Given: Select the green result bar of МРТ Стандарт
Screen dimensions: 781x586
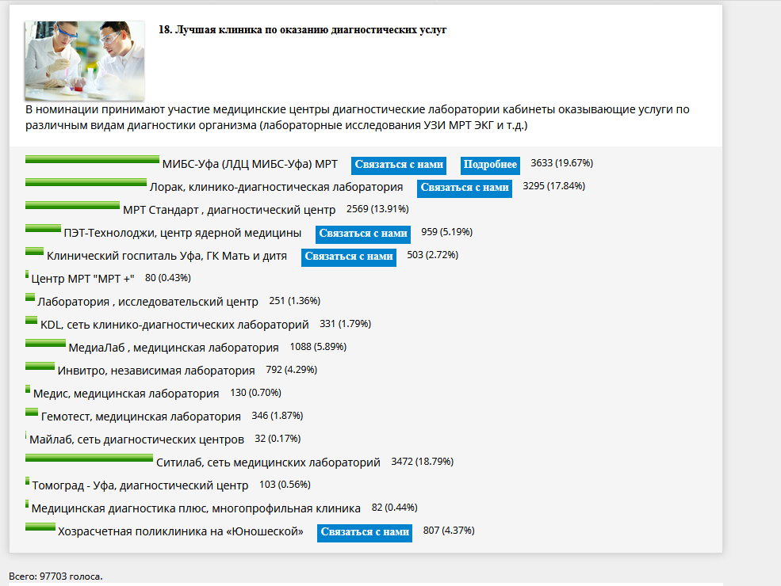Looking at the screenshot, I should pyautogui.click(x=72, y=205).
